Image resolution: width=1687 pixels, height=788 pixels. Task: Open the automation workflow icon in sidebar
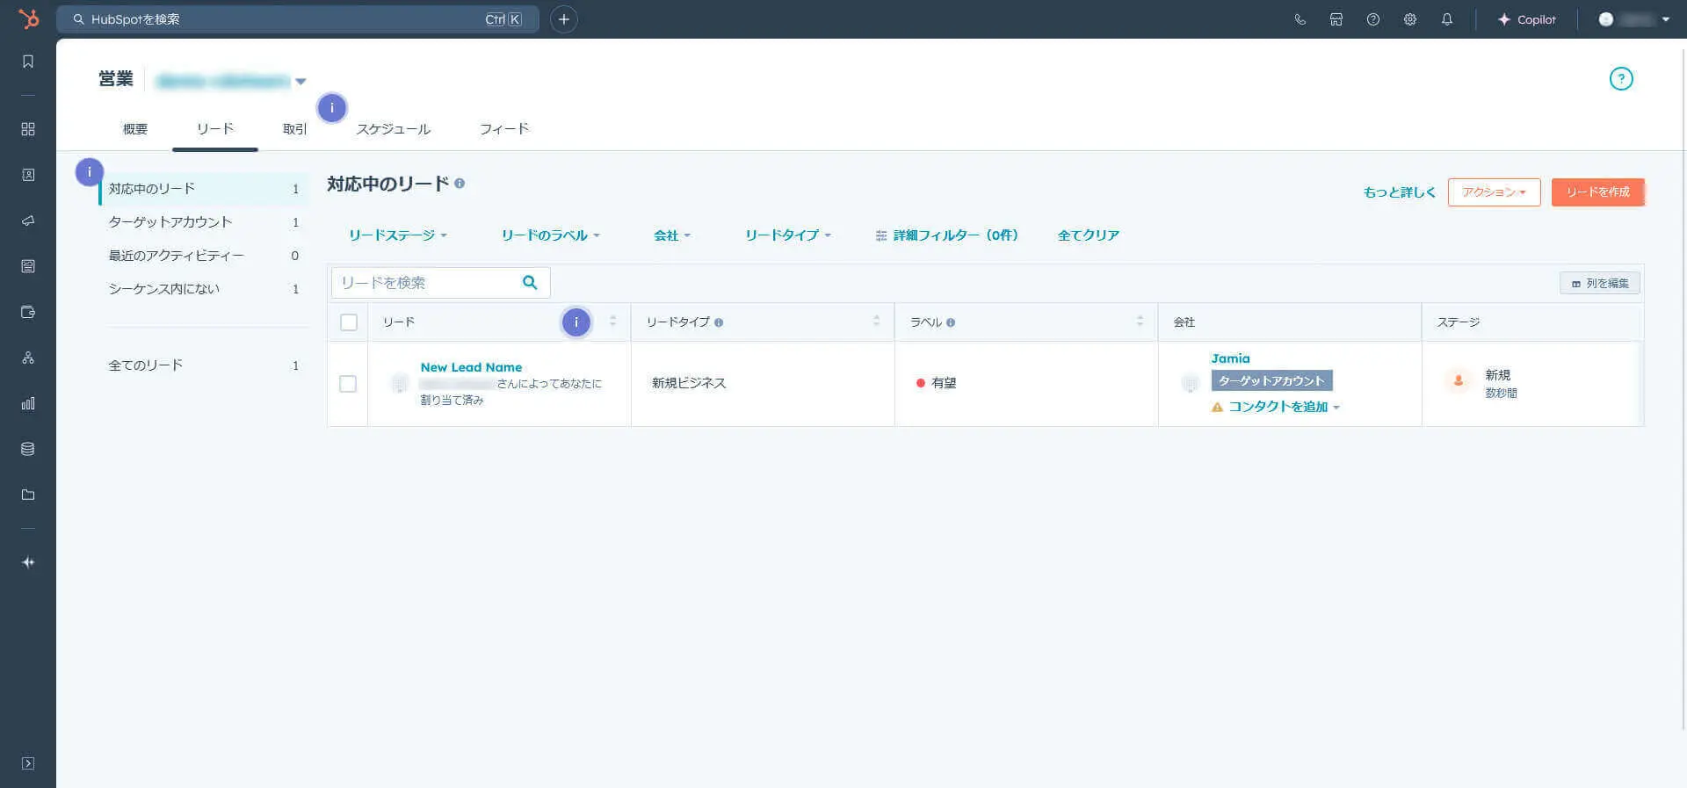28,358
